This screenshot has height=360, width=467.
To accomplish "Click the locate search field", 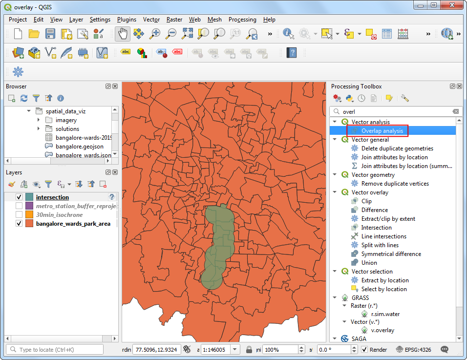I will click(54, 349).
